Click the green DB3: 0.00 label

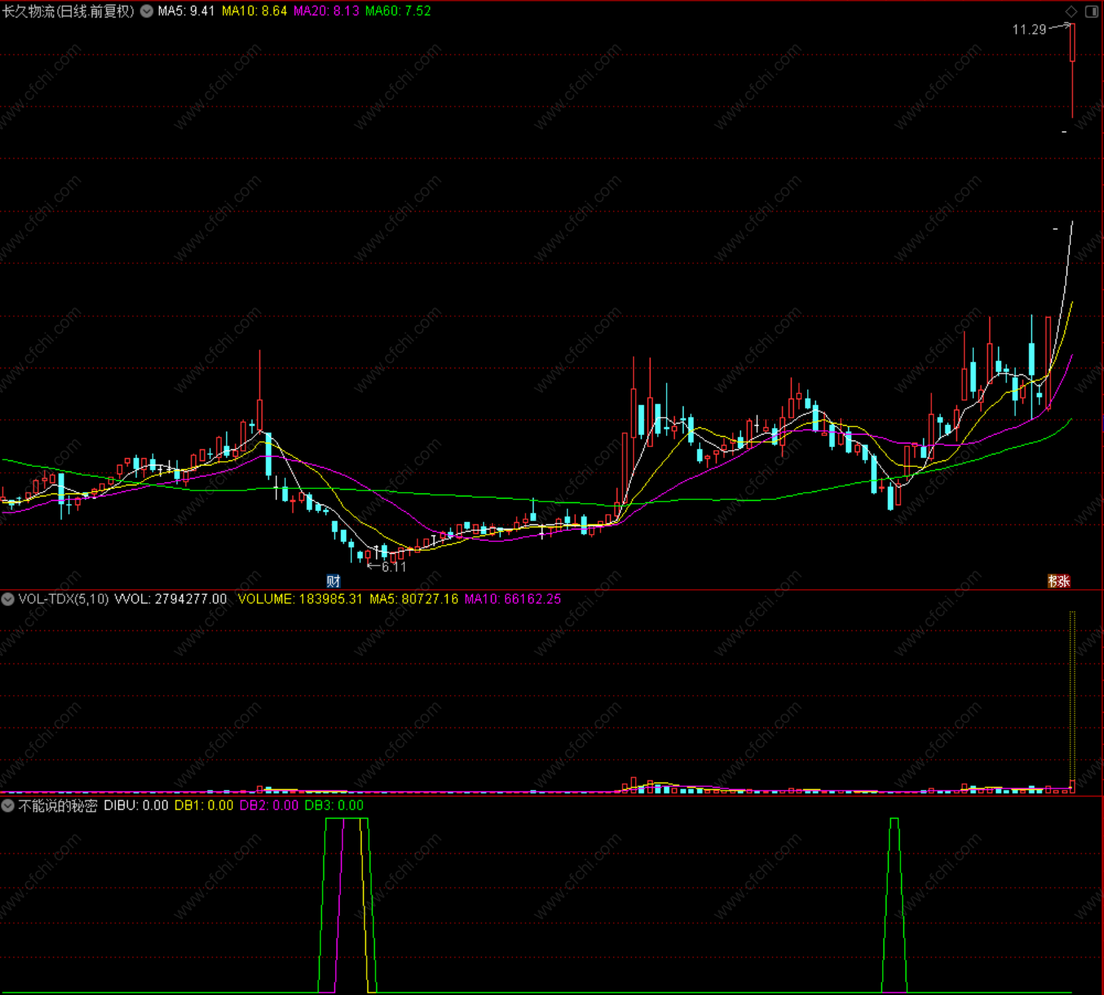click(334, 805)
